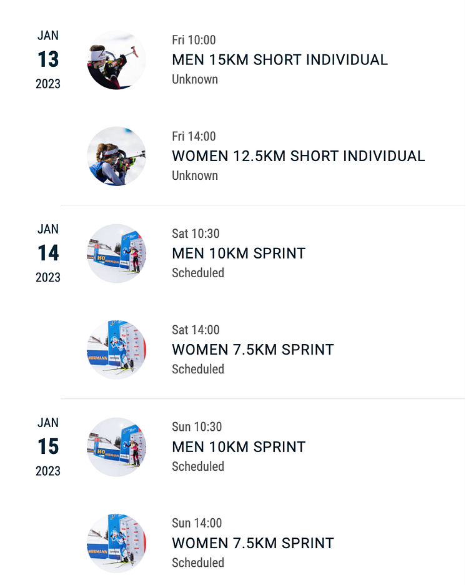The image size is (466, 585).
Task: Open Sunday's MEN 10KM SPRINT event
Action: [239, 447]
